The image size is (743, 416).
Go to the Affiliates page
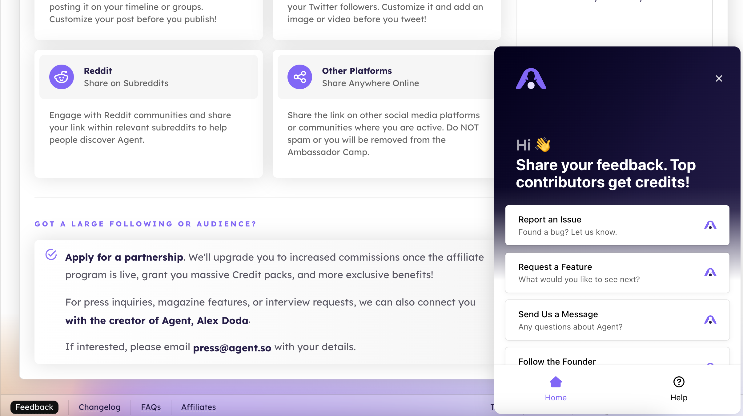tap(199, 407)
